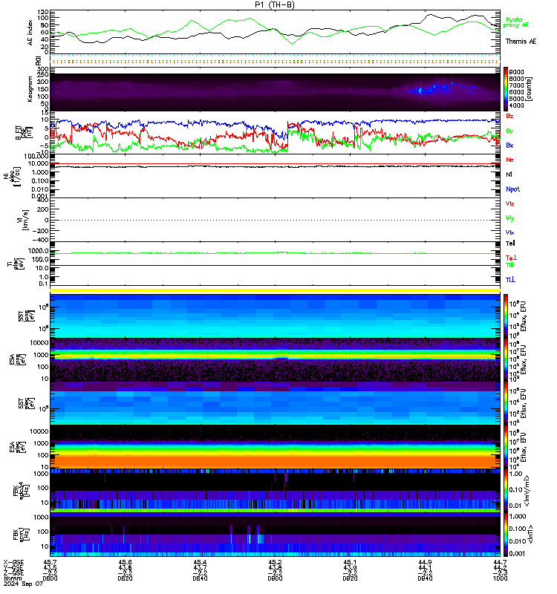Click the "AE index" y-axis label
The height and width of the screenshot is (594, 557).
click(x=30, y=33)
